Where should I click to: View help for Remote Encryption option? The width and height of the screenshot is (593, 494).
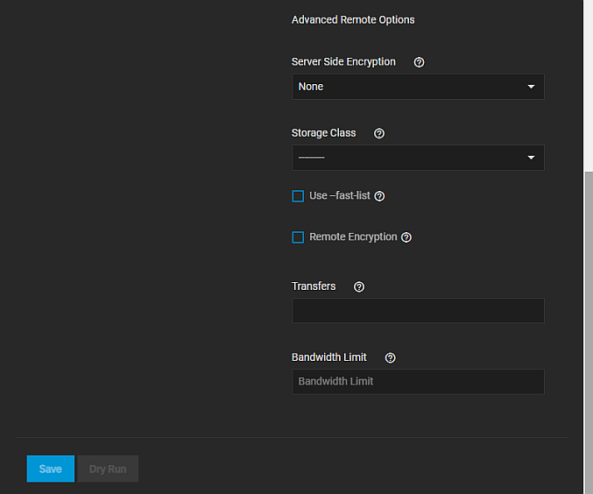406,237
